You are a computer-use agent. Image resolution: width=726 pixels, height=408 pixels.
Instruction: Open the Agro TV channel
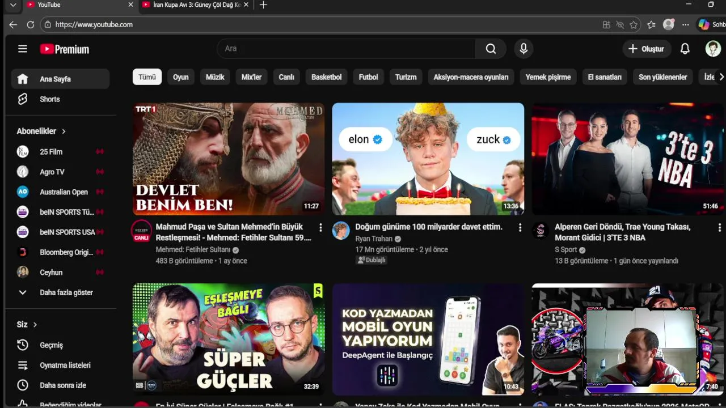[x=60, y=172]
